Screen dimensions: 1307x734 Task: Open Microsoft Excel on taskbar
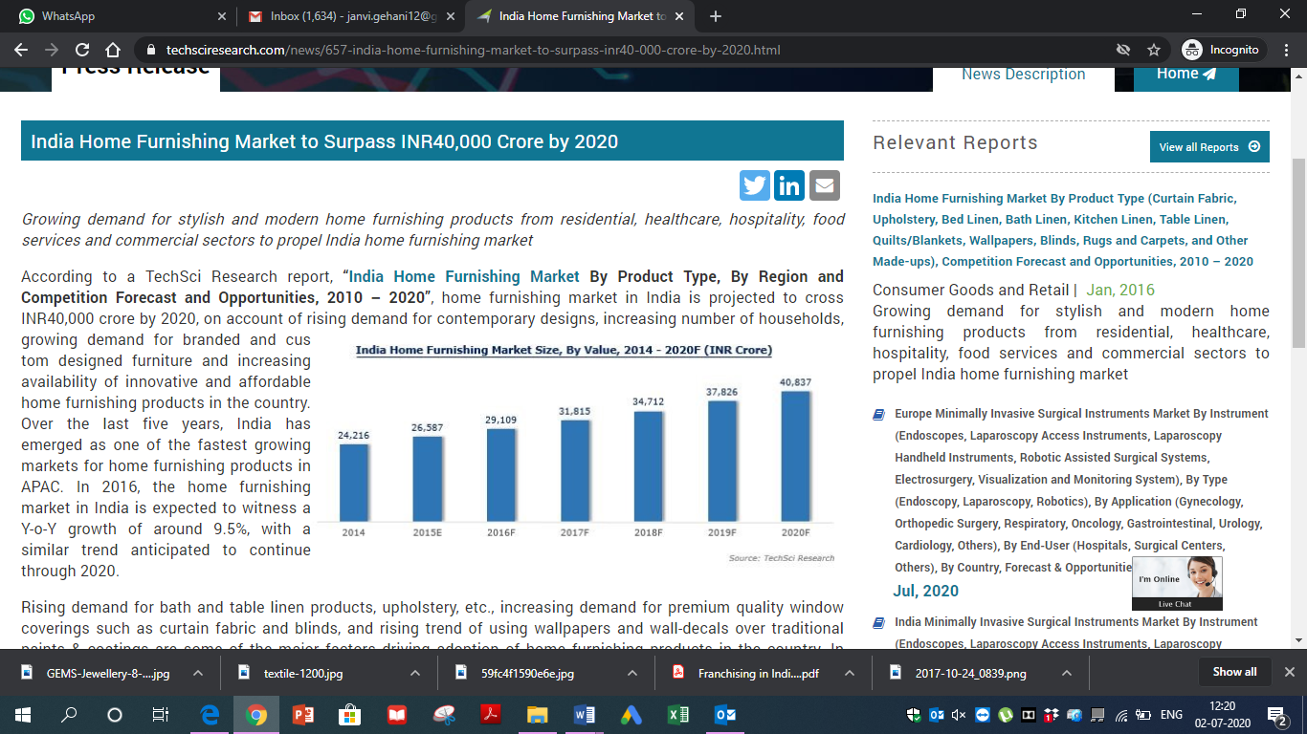(677, 714)
